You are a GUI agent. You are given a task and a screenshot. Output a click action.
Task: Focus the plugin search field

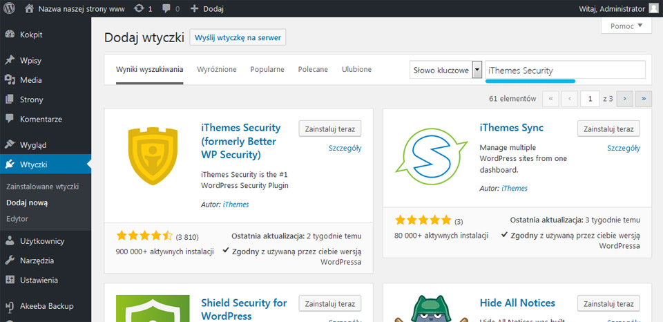click(x=566, y=70)
